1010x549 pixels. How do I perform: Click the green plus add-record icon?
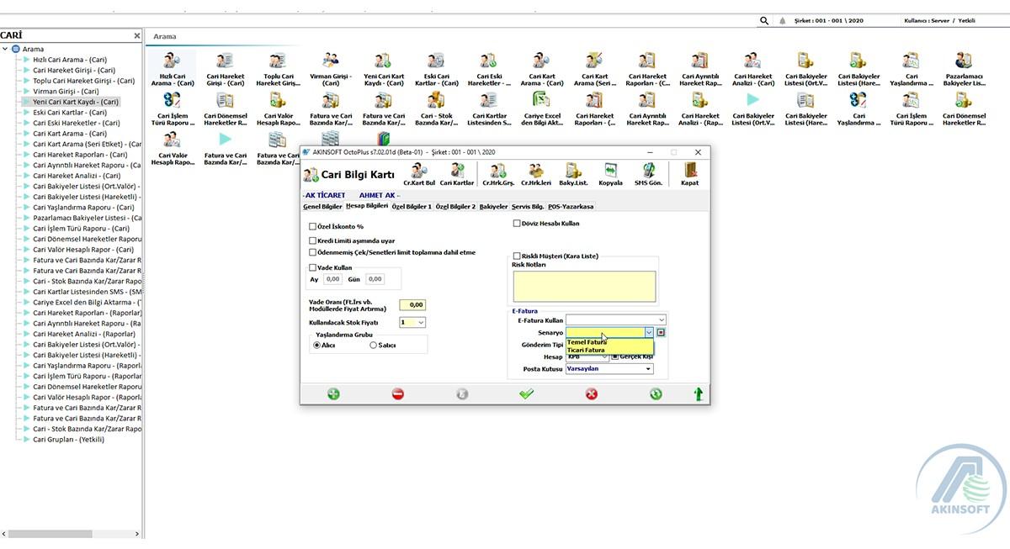(x=333, y=393)
